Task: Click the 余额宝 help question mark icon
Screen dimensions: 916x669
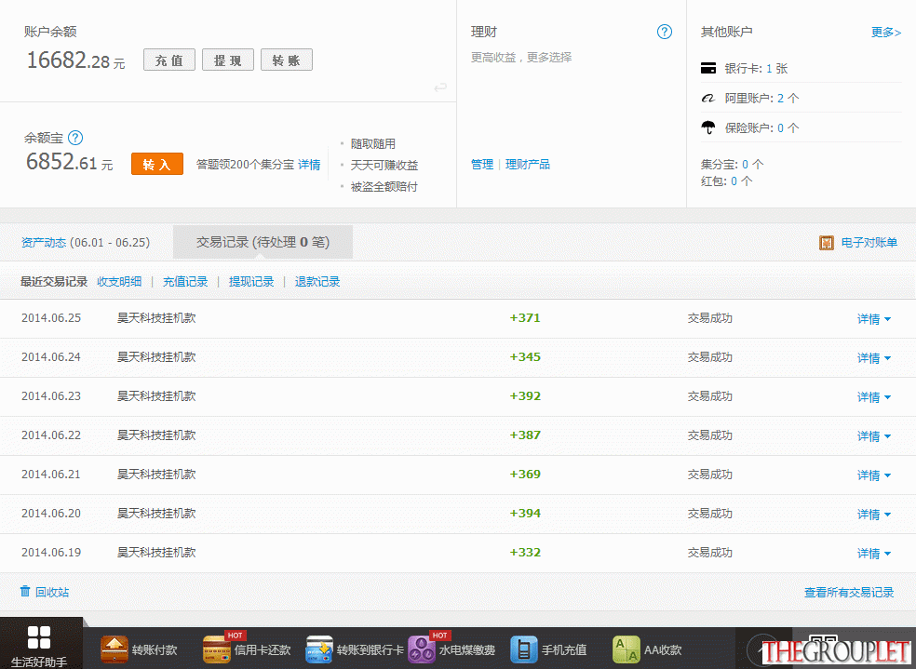Action: (x=75, y=138)
